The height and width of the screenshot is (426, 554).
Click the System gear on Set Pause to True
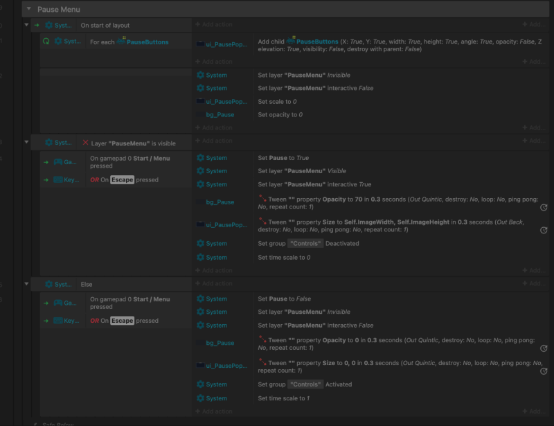click(200, 158)
